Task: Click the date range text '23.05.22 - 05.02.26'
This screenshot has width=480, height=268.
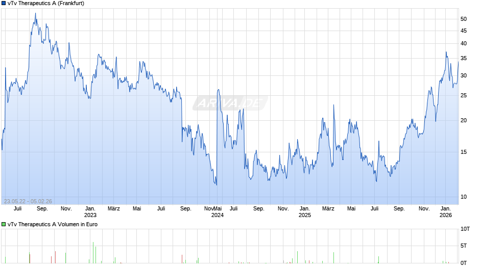Action: pyautogui.click(x=28, y=201)
